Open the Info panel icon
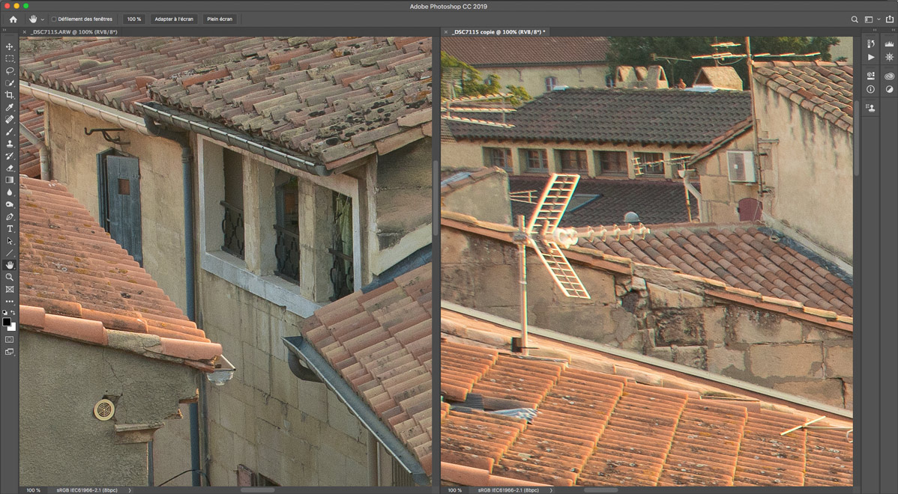This screenshot has width=898, height=494. click(x=870, y=89)
